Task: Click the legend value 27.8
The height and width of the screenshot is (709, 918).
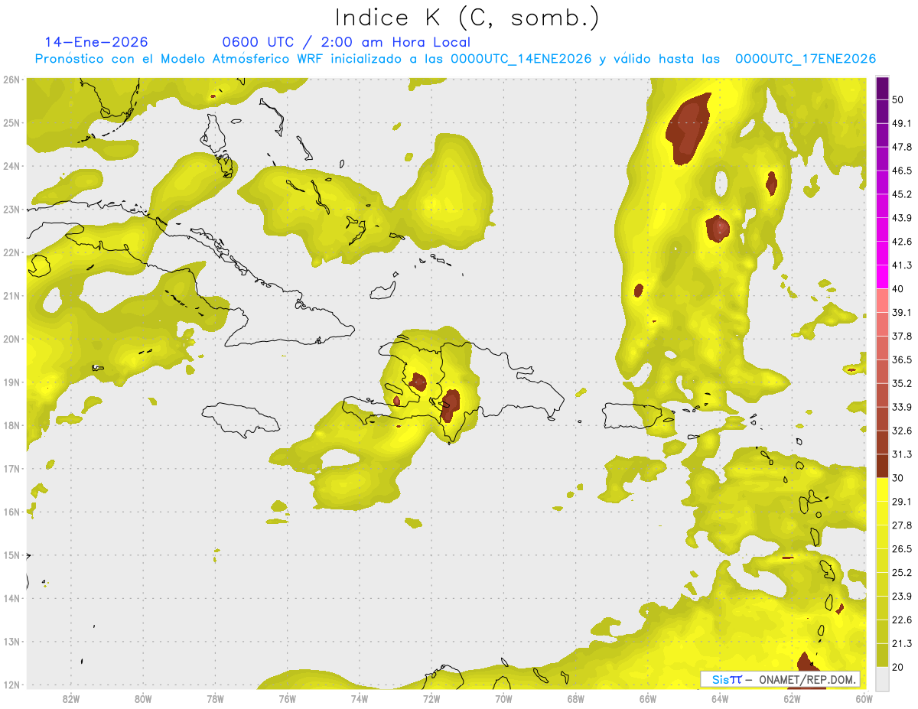Action: [902, 525]
